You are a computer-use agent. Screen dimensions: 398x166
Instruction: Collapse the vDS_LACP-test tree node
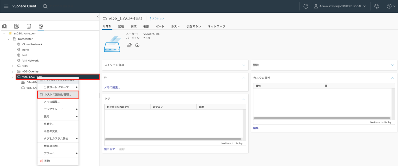coord(13,77)
